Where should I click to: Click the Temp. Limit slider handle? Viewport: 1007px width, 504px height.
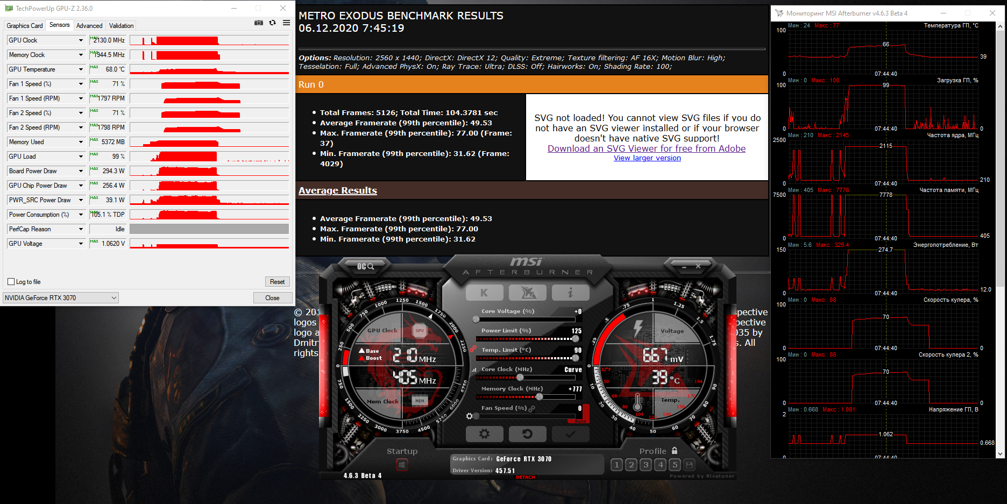point(576,358)
